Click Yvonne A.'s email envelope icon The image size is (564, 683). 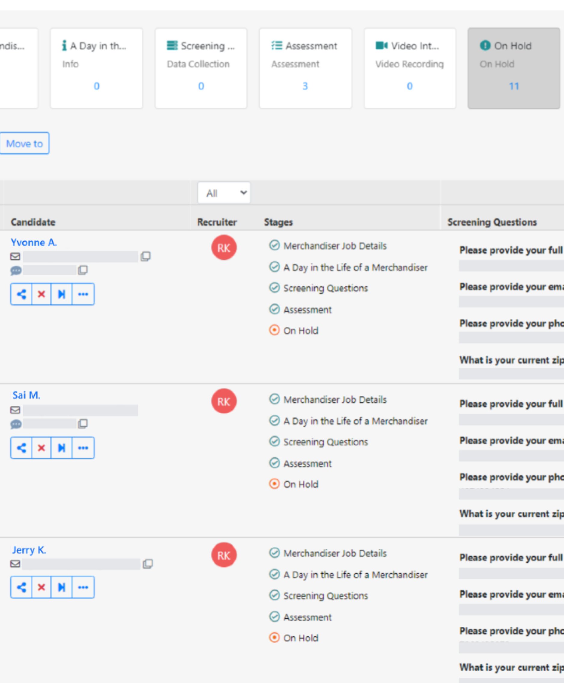(x=15, y=256)
